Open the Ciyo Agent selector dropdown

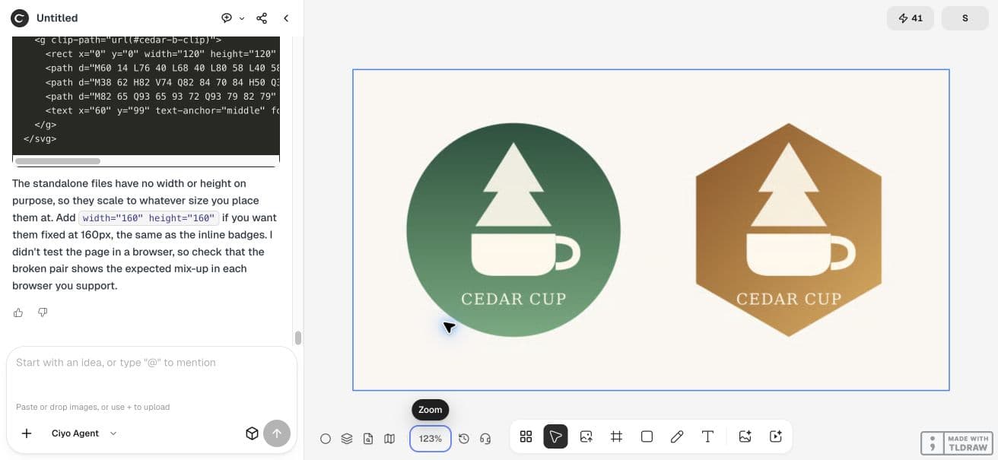[84, 433]
